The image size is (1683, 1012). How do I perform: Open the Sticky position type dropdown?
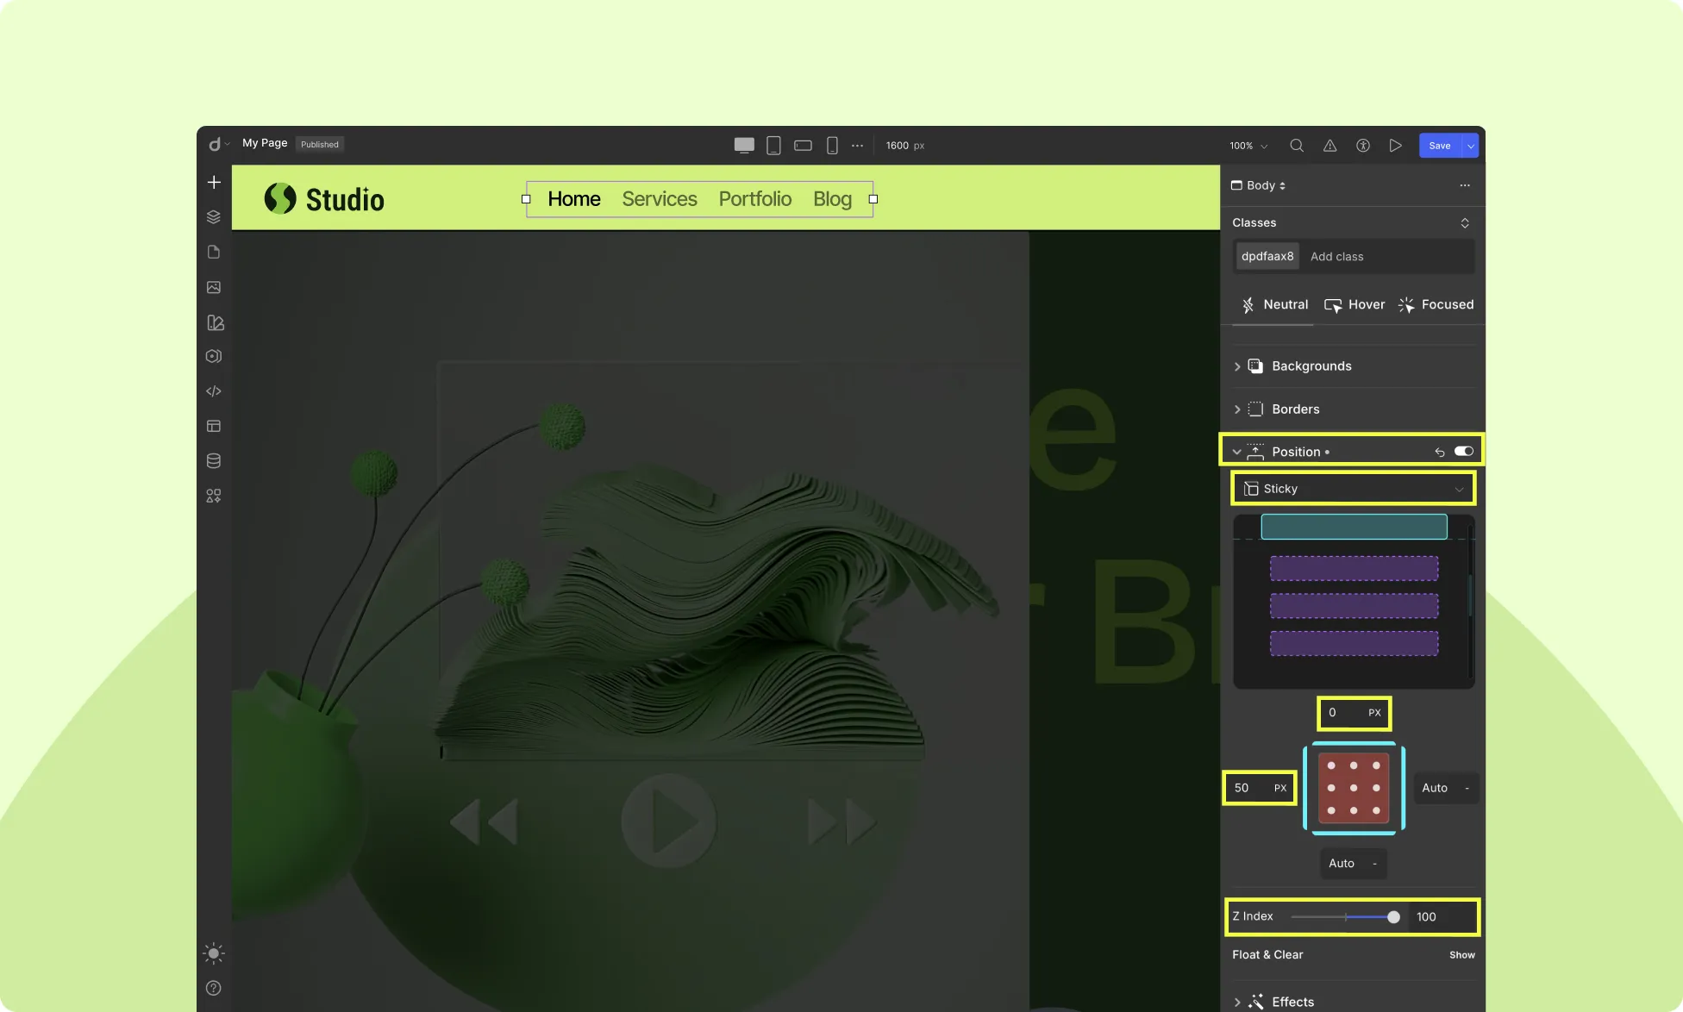[1354, 489]
